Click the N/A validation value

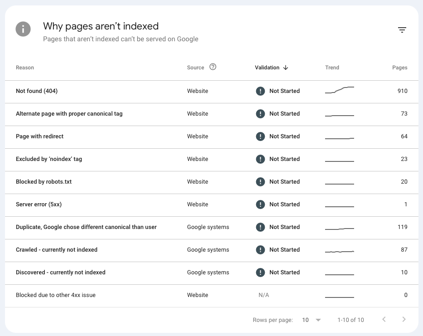[263, 295]
